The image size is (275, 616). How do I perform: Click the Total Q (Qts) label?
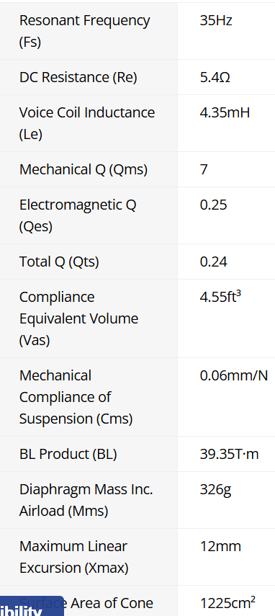(59, 262)
